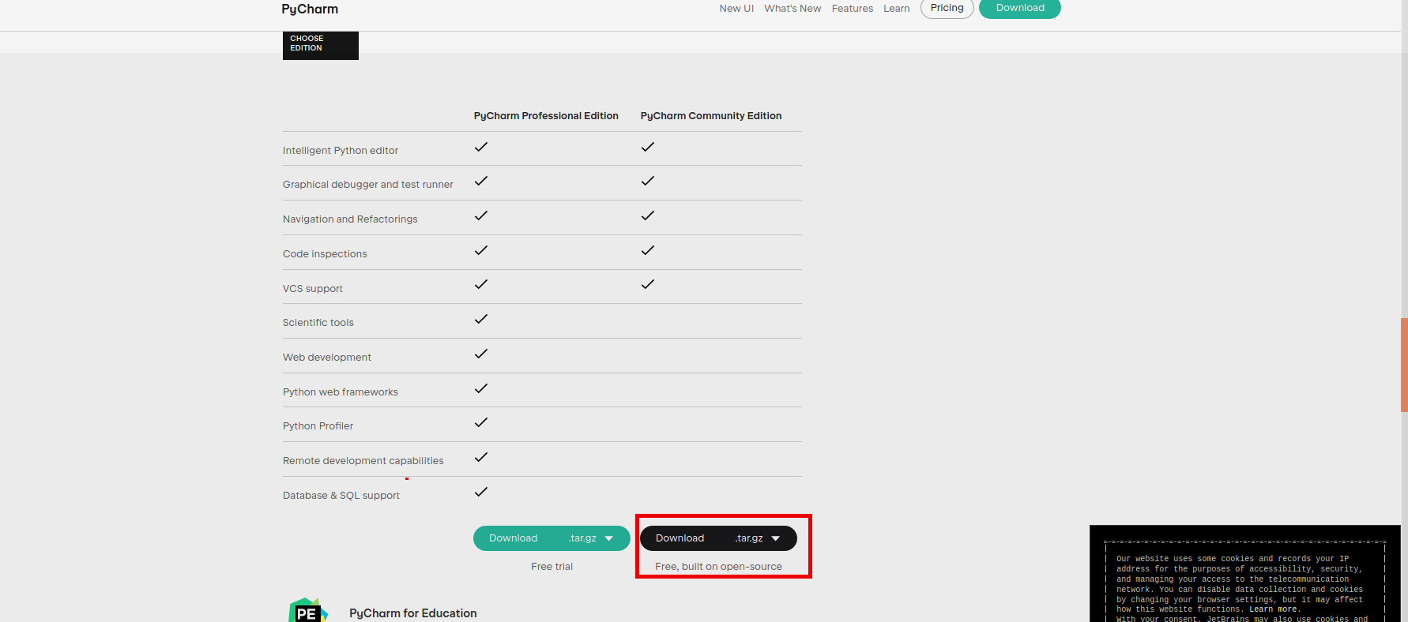Open the PyCharm for Education heading
This screenshot has height=622, width=1408.
tap(413, 613)
